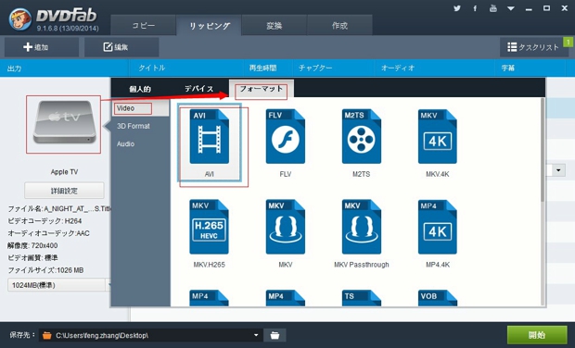Select the AVI format icon
The width and height of the screenshot is (575, 348).
[209, 136]
